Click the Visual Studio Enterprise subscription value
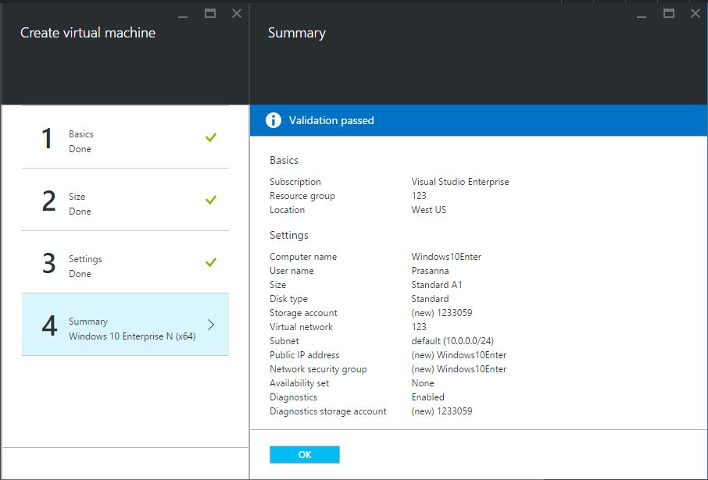The image size is (708, 480). (459, 182)
